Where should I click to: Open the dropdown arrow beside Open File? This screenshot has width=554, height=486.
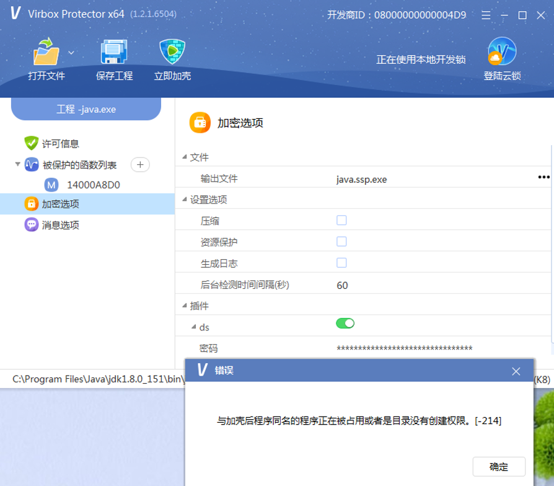[x=71, y=53]
